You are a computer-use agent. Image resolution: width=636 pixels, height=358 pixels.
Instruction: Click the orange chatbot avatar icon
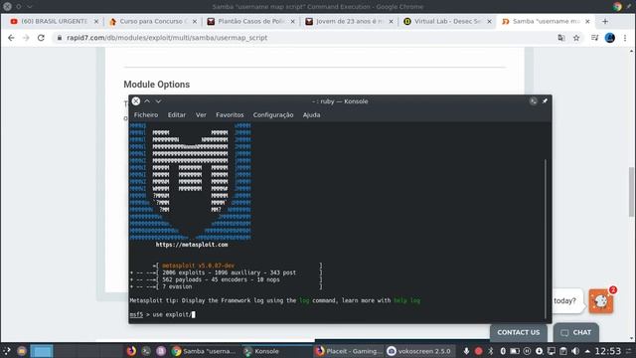pos(600,301)
